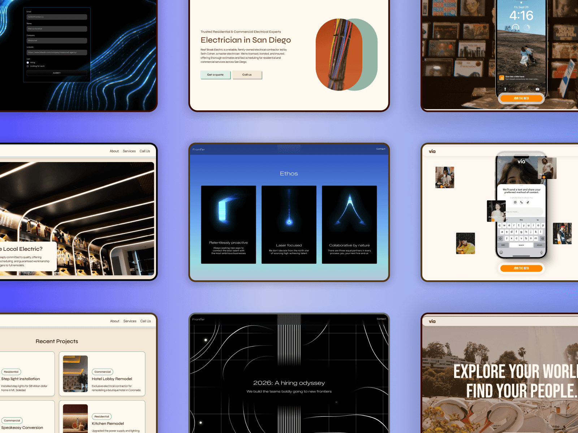Click the Call us button under electrician text

pyautogui.click(x=247, y=75)
